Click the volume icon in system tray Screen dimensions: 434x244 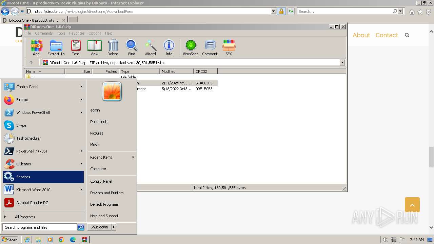pos(386,240)
